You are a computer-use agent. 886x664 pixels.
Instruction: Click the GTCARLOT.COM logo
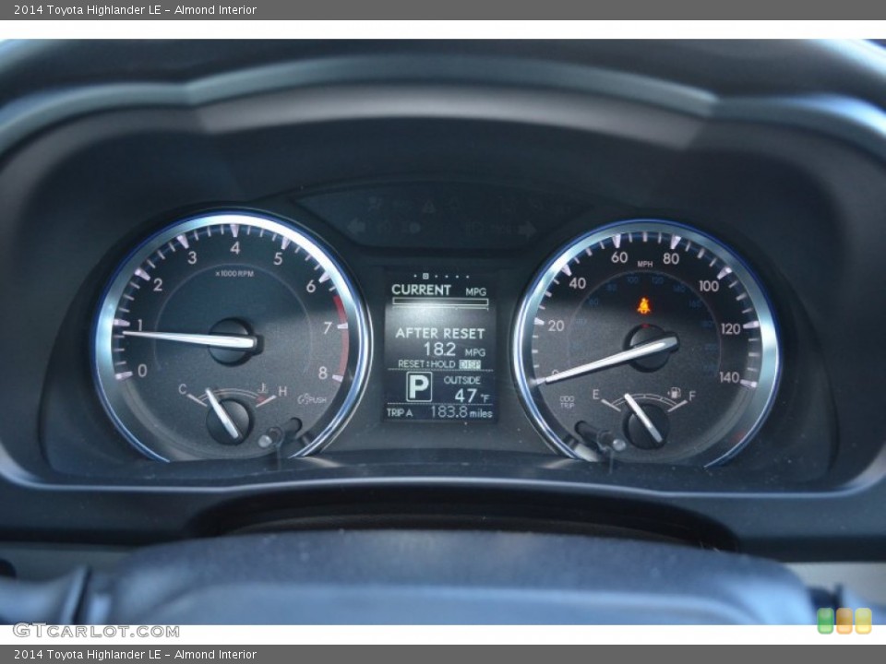(96, 631)
